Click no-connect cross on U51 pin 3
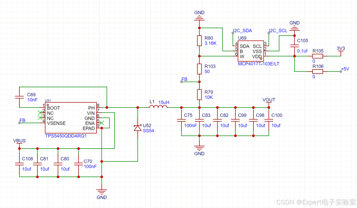 40,118
